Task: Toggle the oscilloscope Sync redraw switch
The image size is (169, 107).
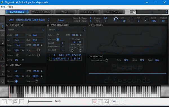Action: 107,60
